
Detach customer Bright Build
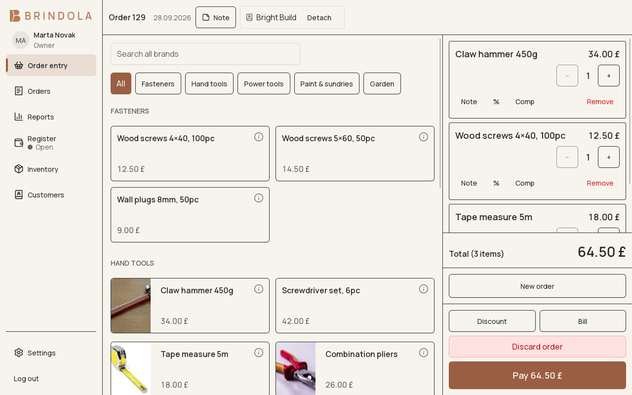tap(319, 17)
